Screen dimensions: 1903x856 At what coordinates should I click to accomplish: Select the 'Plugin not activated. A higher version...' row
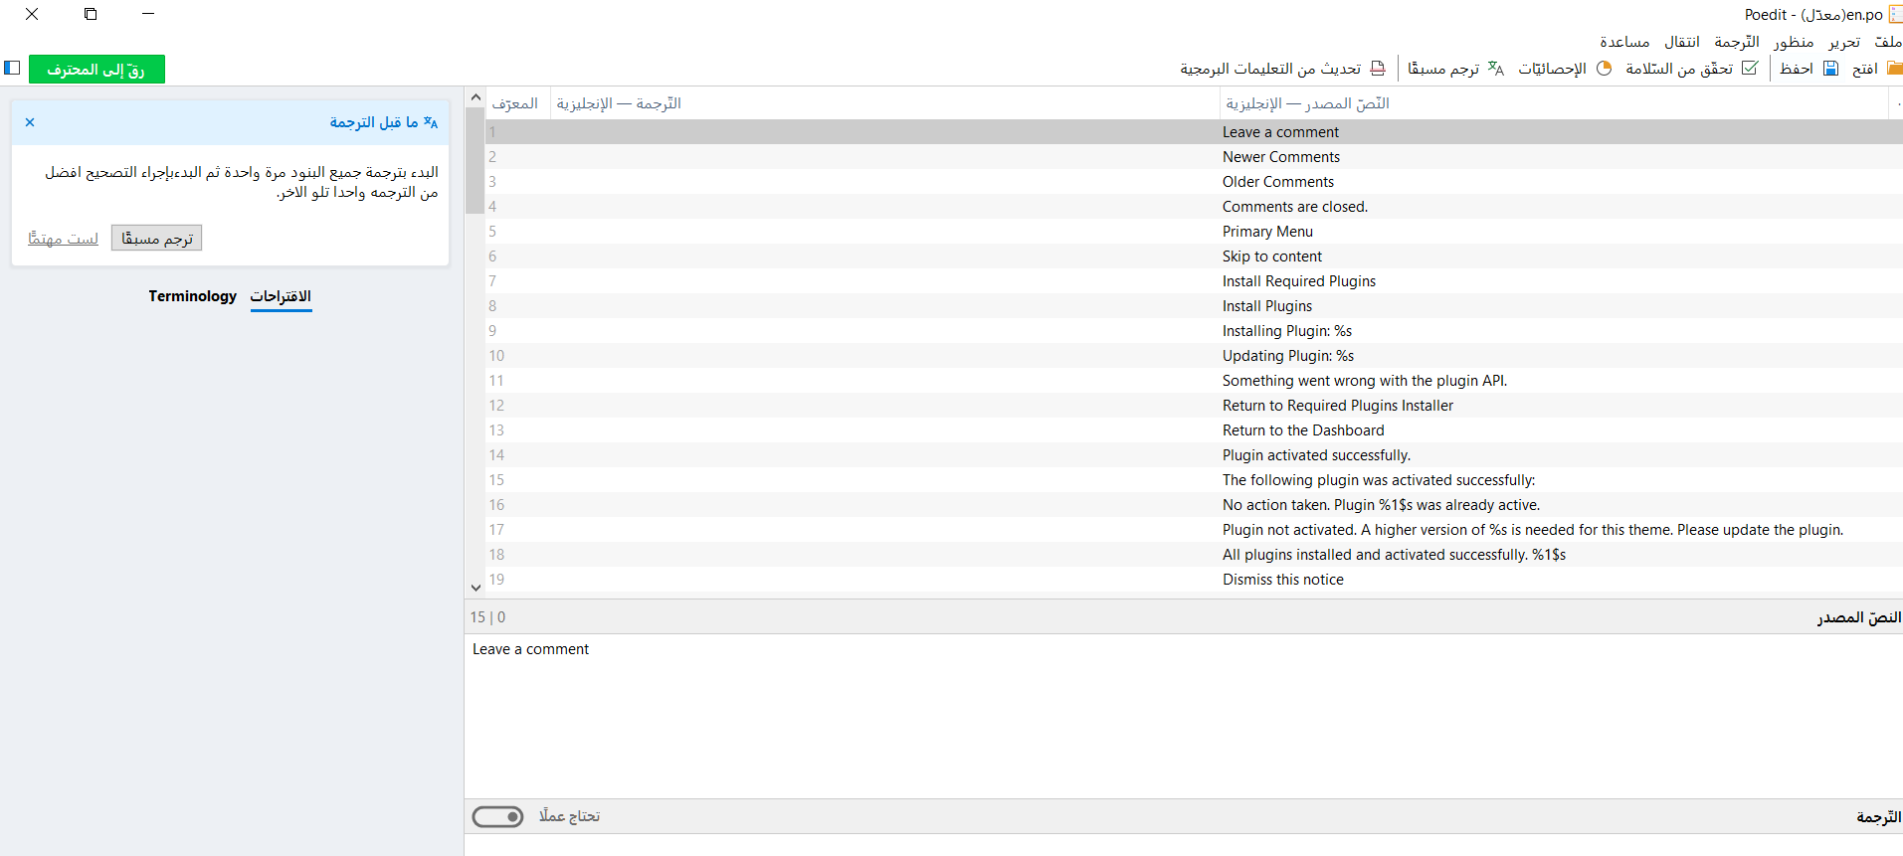[x=1194, y=530]
